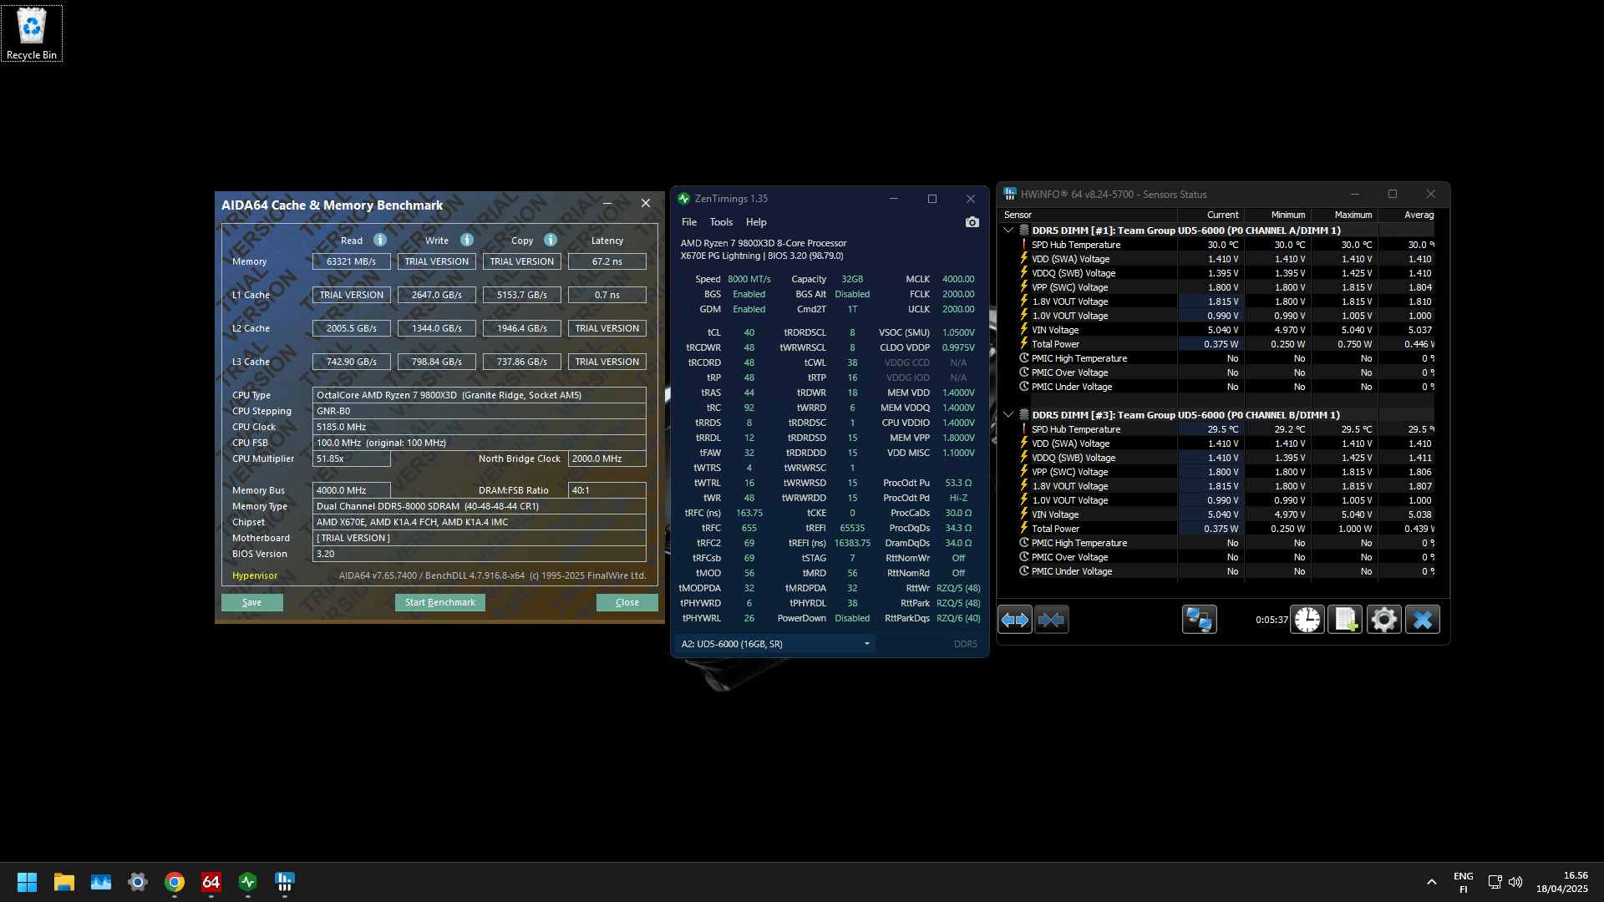
Task: Open Settings gear on the taskbar
Action: [138, 882]
